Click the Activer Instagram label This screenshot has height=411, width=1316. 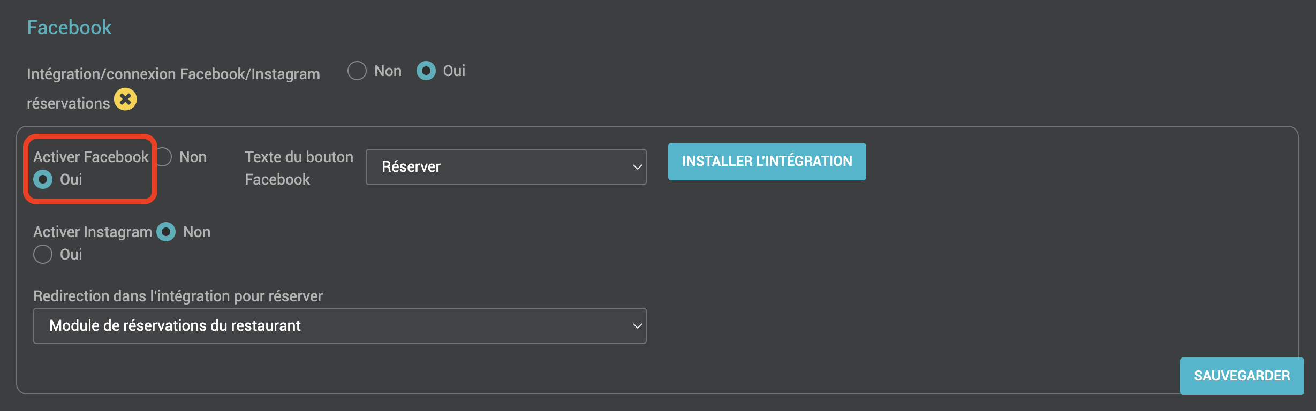point(93,232)
